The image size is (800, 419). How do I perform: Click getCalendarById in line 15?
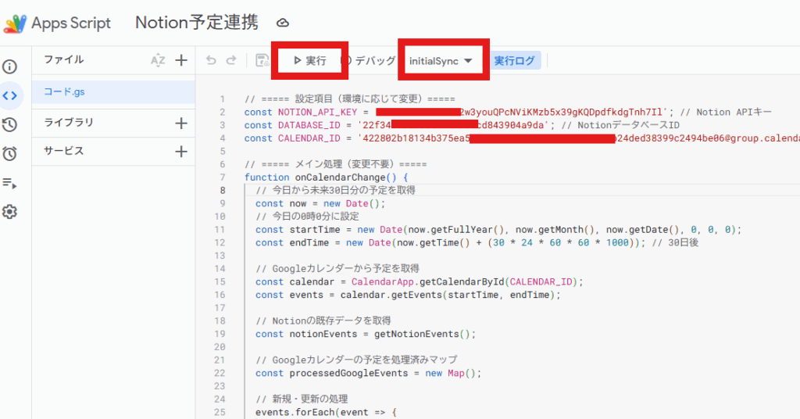click(x=461, y=281)
